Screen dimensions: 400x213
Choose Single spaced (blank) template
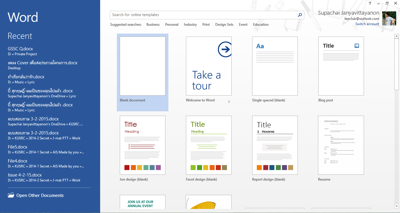[x=275, y=66]
